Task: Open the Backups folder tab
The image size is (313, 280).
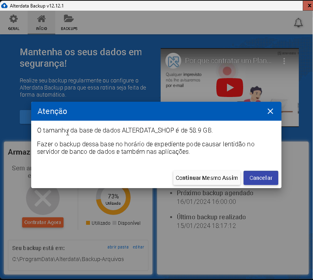Action: 69,22
